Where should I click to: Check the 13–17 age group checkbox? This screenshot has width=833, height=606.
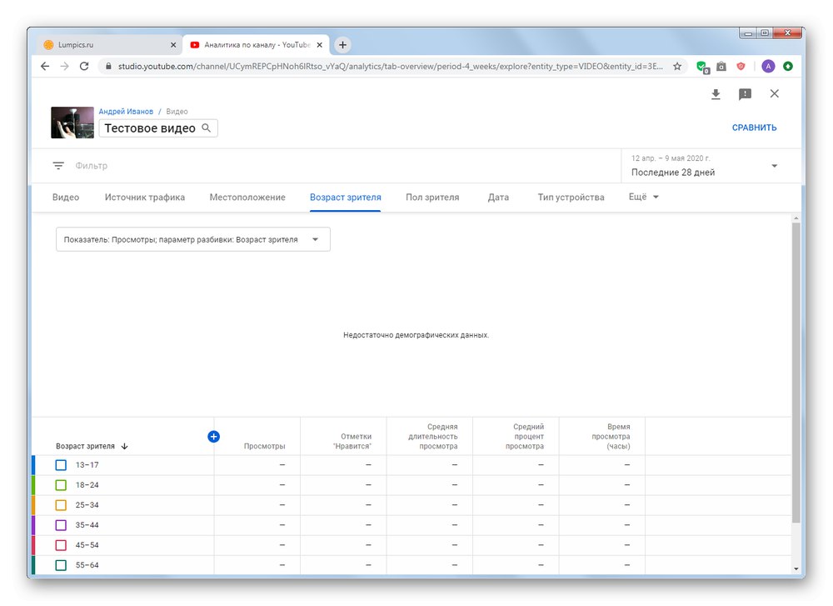(61, 465)
